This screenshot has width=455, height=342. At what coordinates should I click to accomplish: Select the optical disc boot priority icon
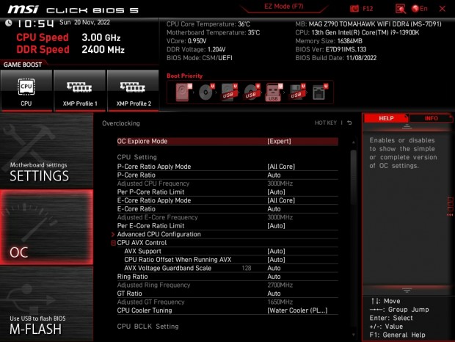tap(205, 92)
